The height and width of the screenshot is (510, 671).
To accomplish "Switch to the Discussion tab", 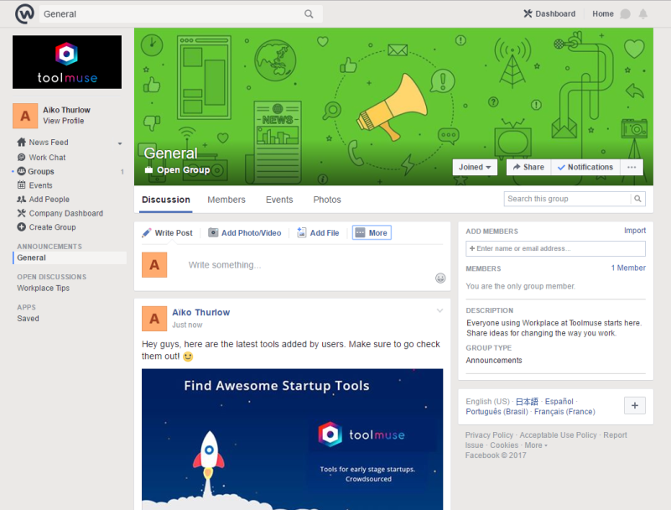I will (166, 200).
